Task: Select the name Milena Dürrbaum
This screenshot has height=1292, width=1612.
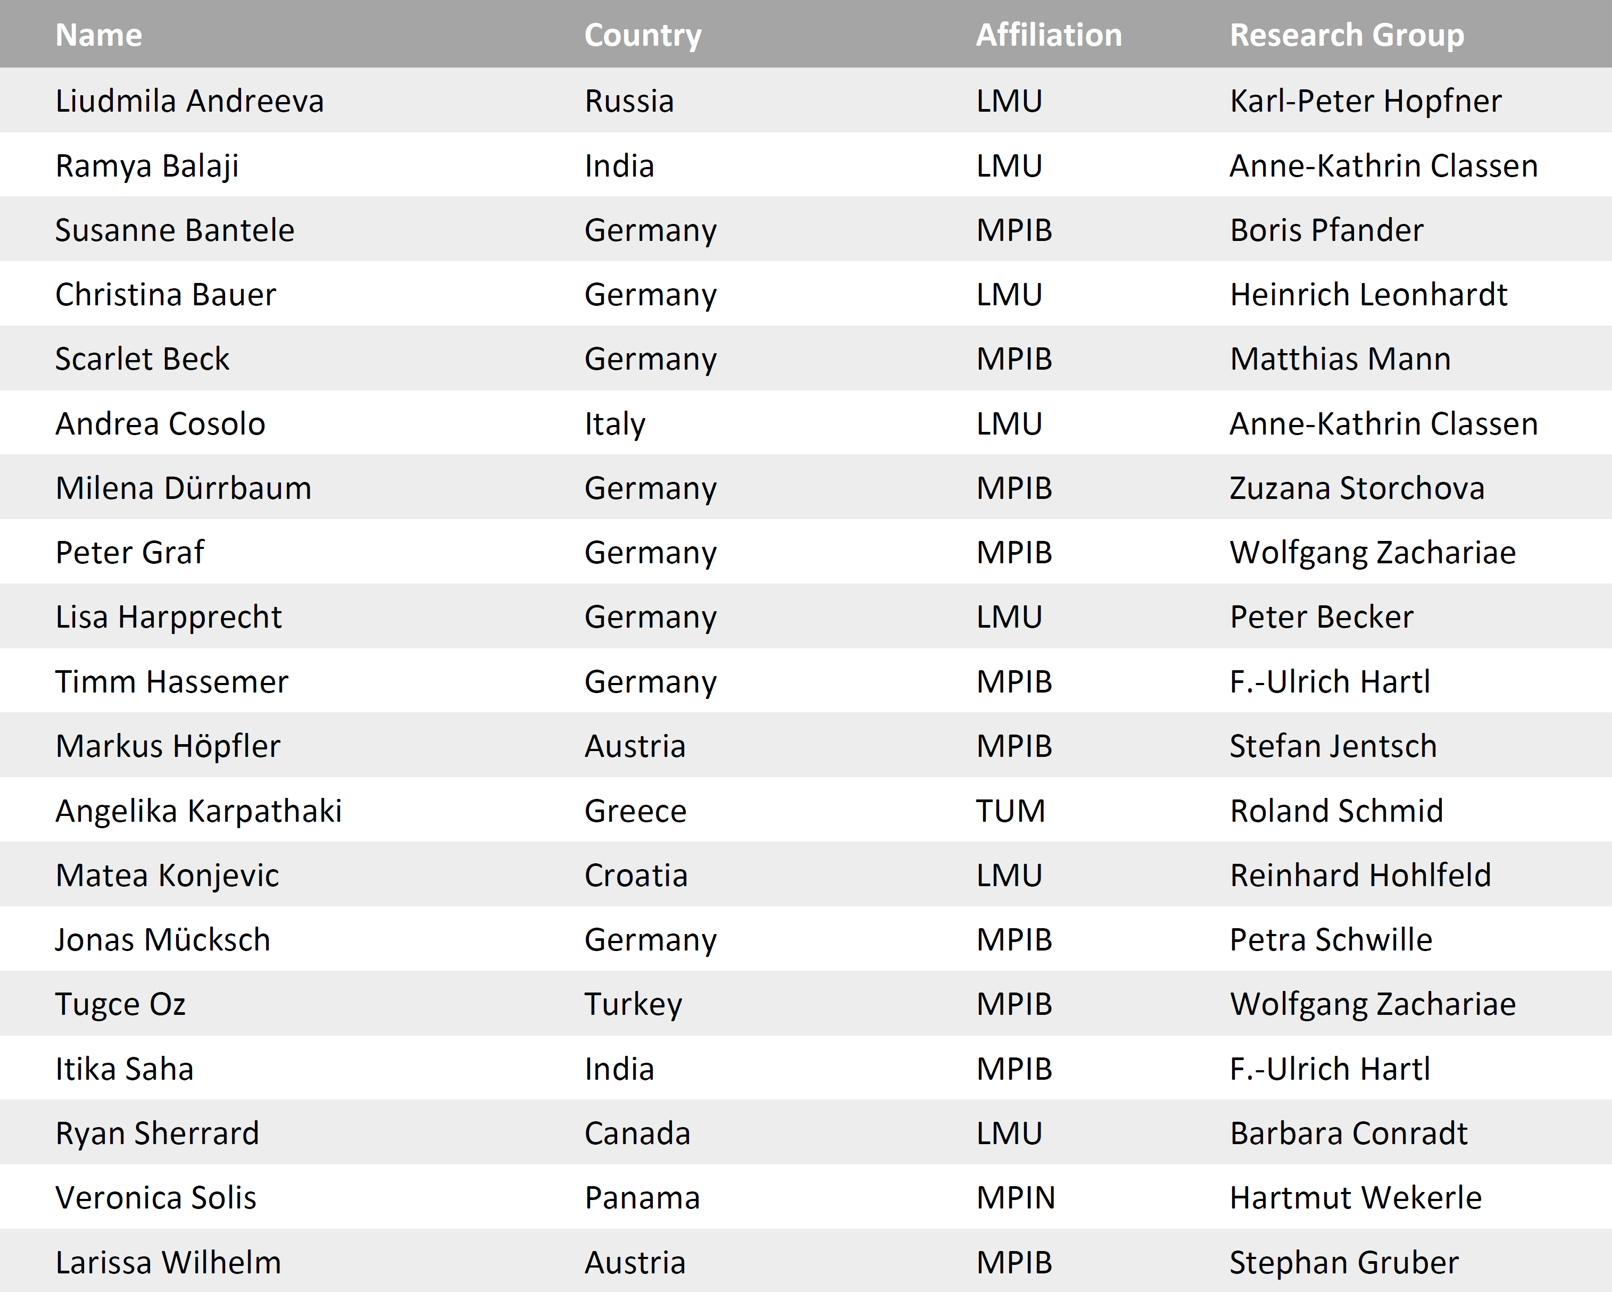Action: point(183,488)
